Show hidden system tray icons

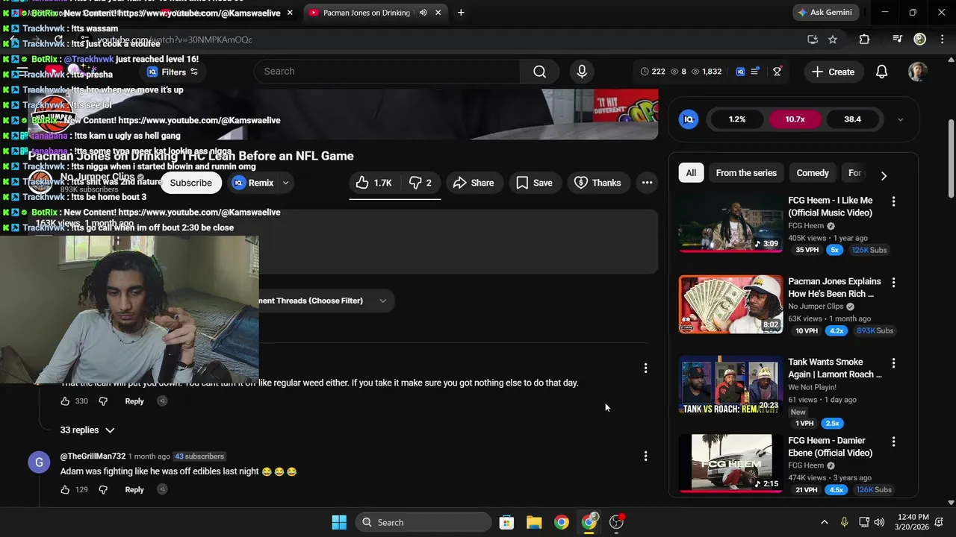(x=824, y=522)
